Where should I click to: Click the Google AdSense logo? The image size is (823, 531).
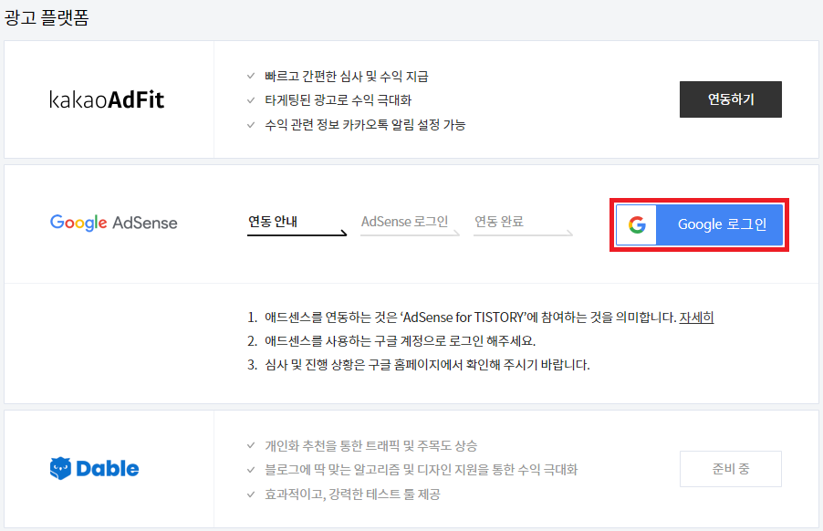[114, 223]
